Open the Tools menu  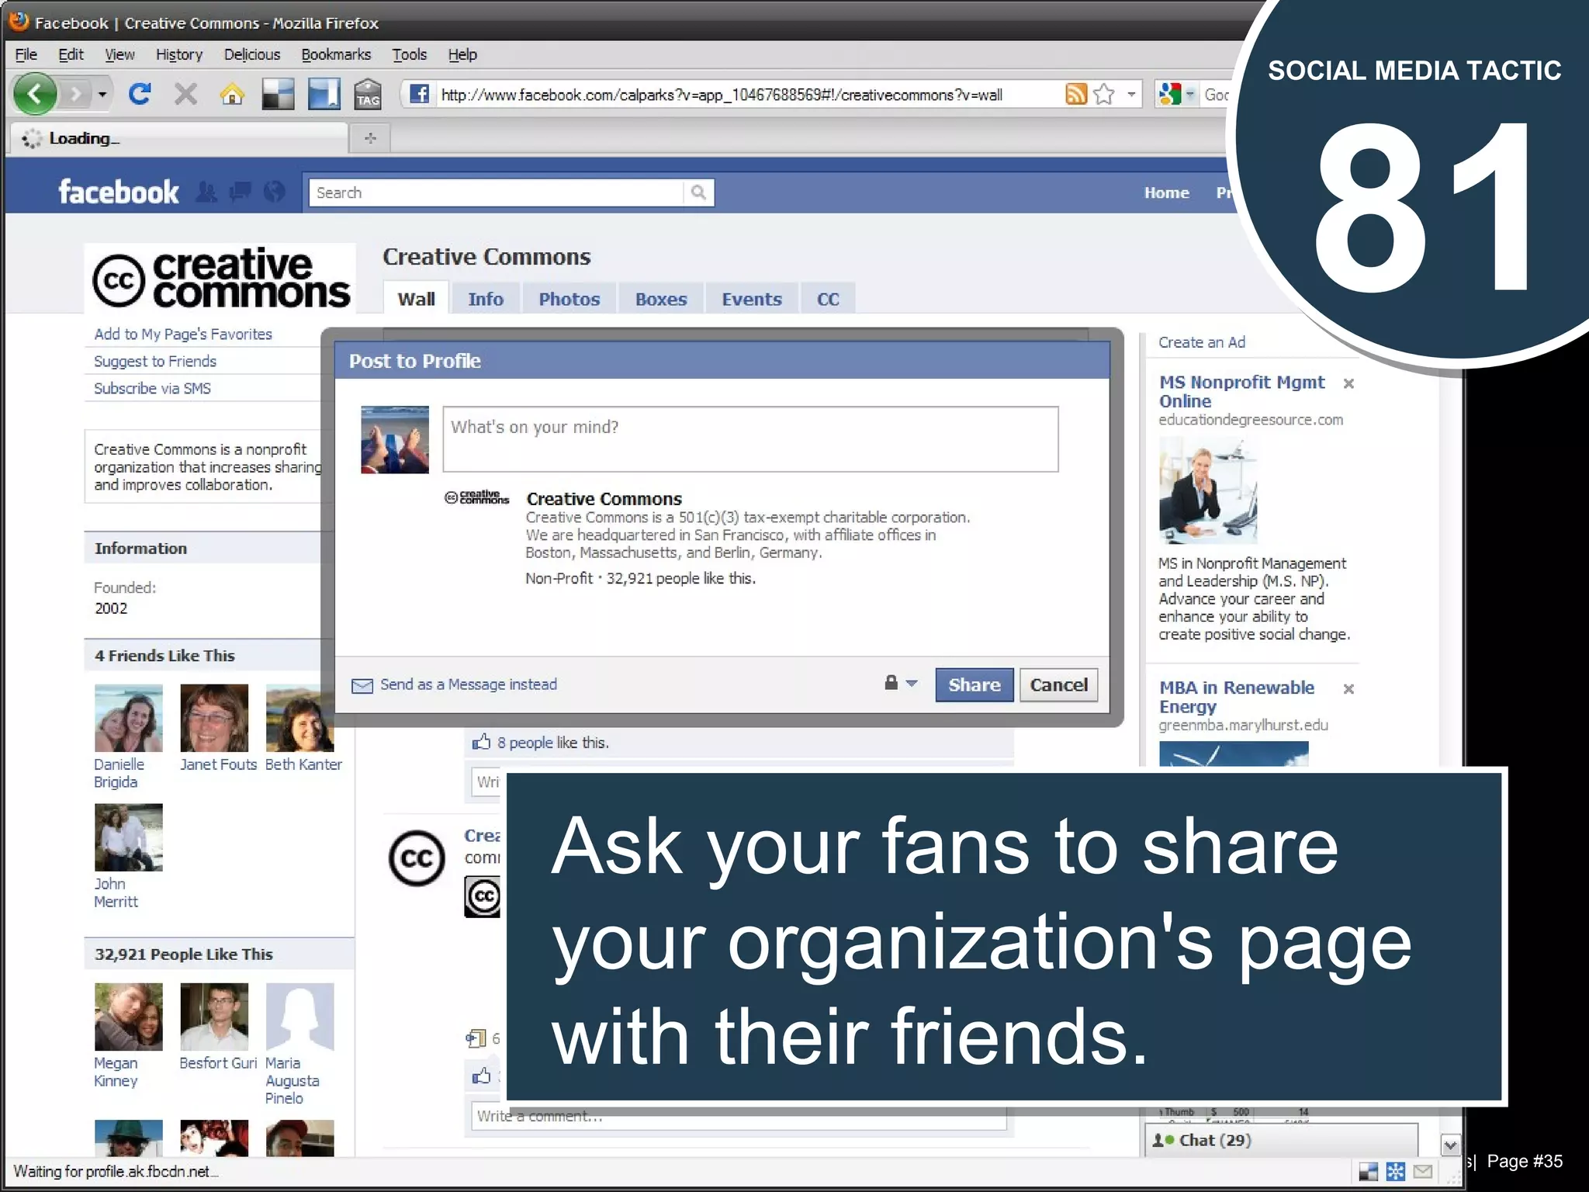tap(410, 54)
